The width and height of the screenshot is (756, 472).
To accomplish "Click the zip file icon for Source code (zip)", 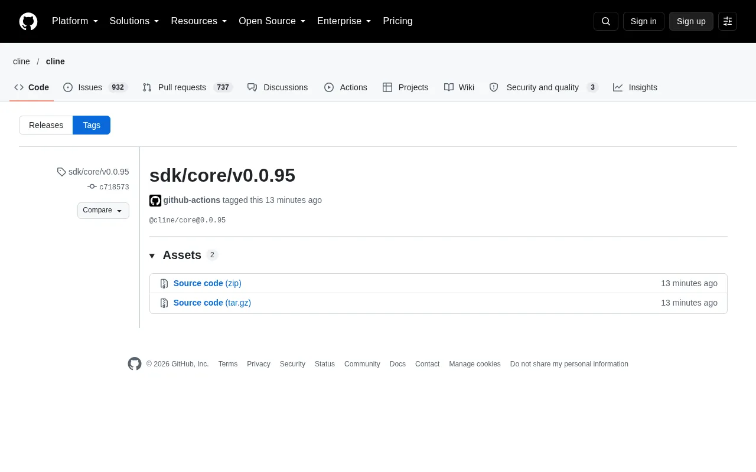I will [164, 284].
